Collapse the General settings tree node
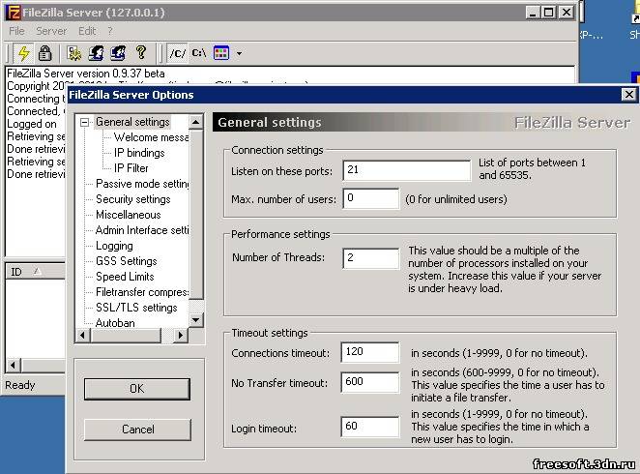Image resolution: width=640 pixels, height=474 pixels. [84, 122]
